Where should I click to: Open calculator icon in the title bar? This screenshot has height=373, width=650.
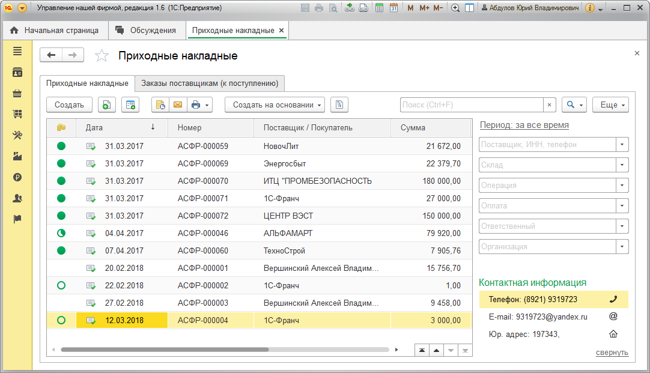coord(378,8)
